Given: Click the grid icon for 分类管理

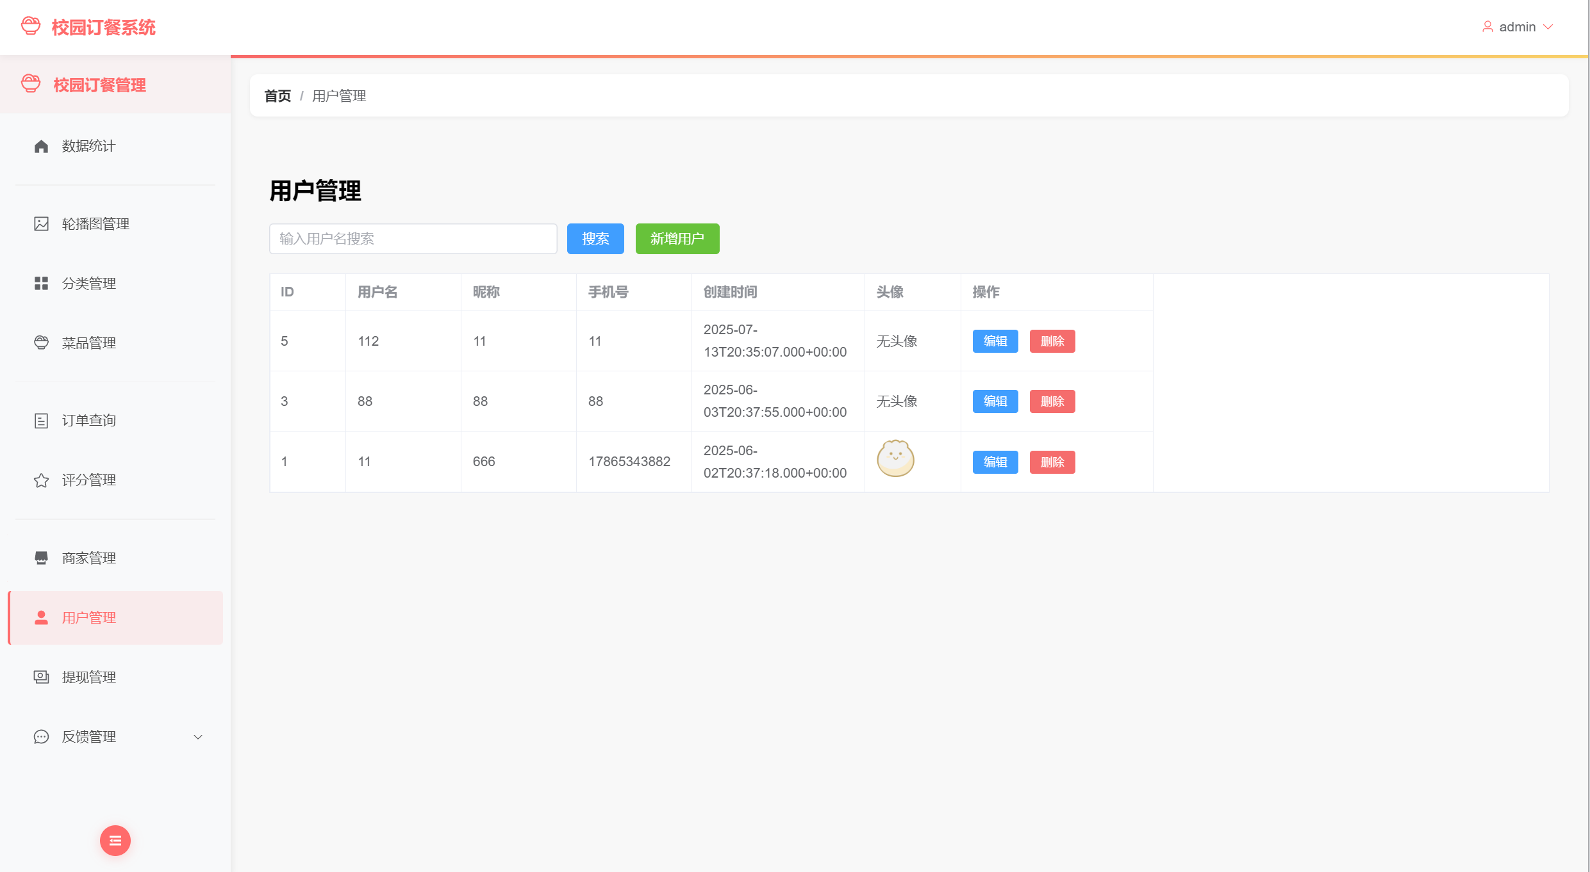Looking at the screenshot, I should click(41, 284).
